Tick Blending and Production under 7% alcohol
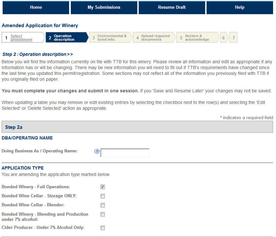276x237 pixels. tap(102, 214)
